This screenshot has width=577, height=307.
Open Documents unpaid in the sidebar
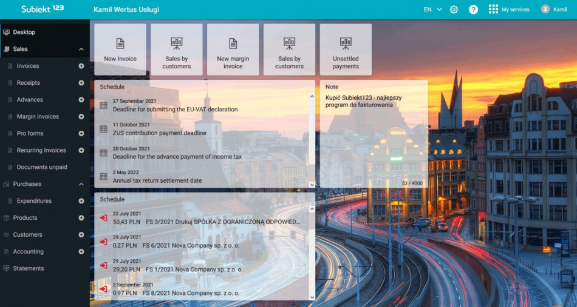tap(41, 167)
